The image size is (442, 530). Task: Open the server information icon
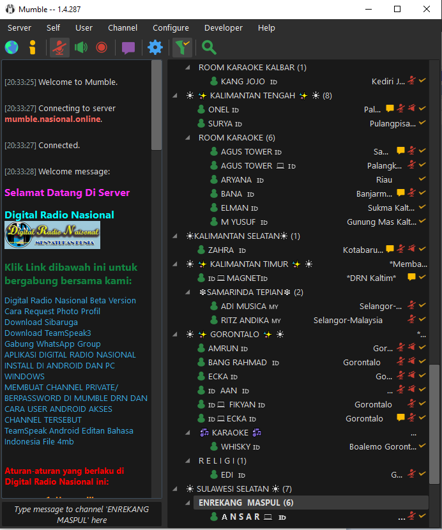click(x=33, y=47)
